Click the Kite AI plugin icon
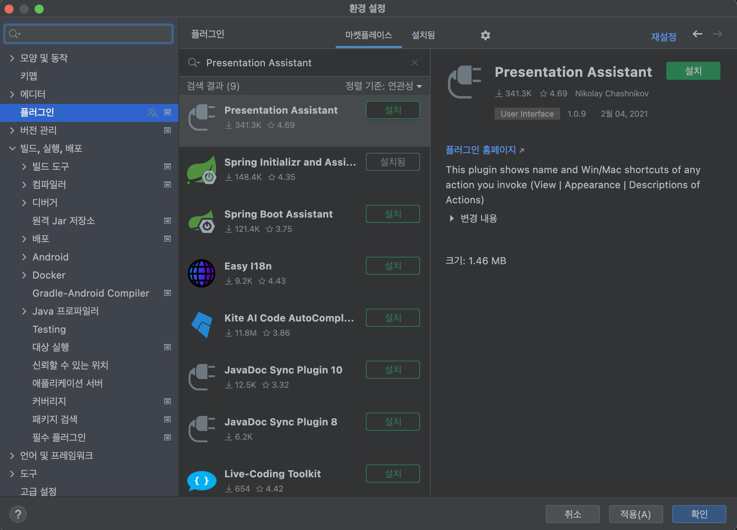 201,325
